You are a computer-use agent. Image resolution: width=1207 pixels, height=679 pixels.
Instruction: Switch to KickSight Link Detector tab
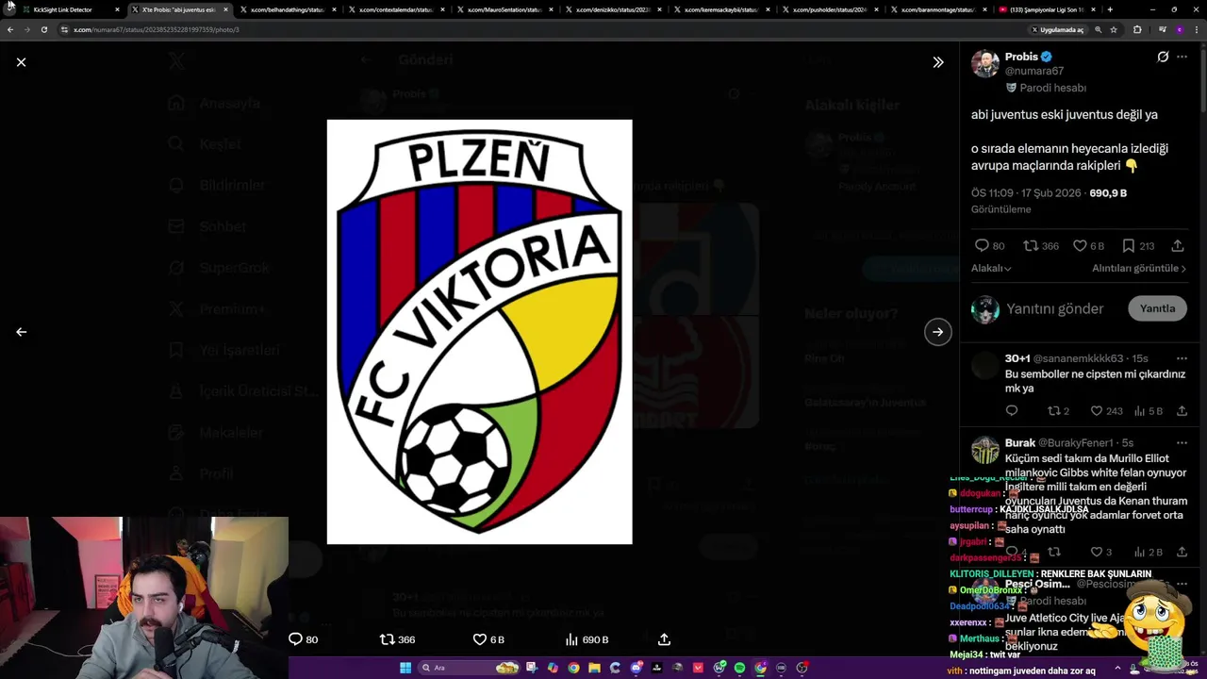click(72, 9)
